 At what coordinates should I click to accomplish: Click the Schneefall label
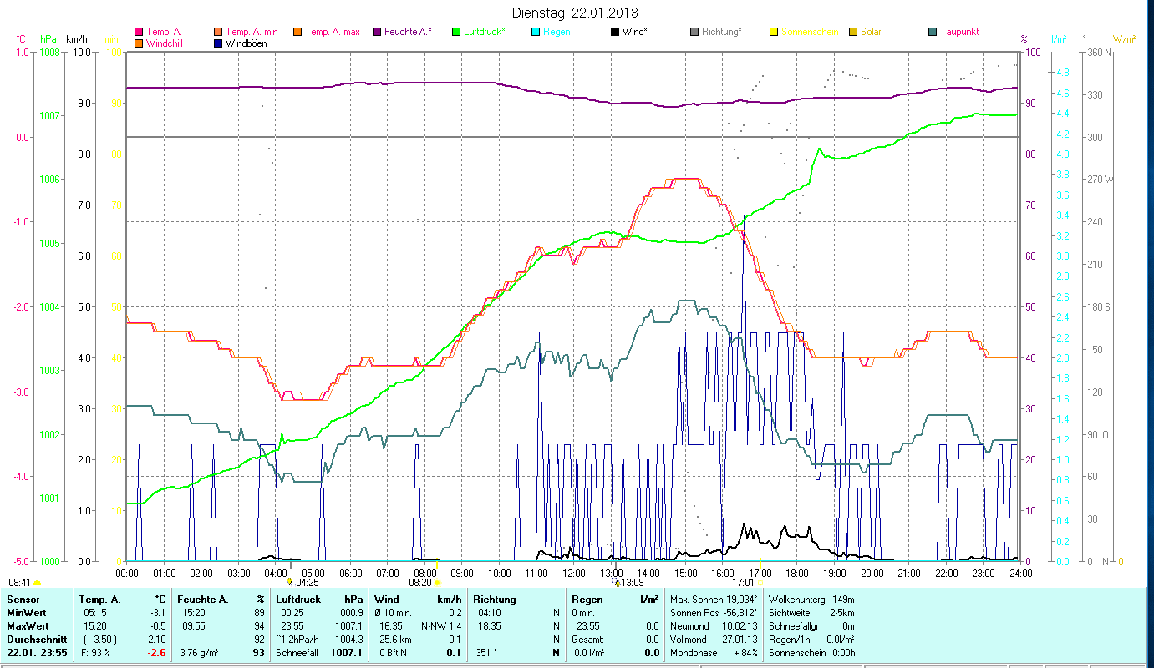(x=298, y=653)
